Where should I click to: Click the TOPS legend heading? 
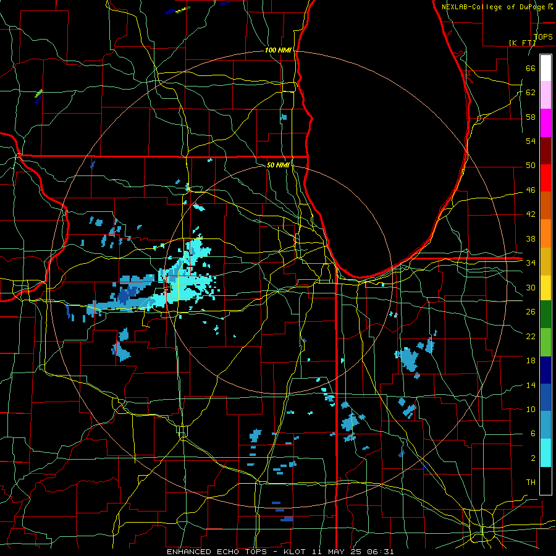point(543,37)
